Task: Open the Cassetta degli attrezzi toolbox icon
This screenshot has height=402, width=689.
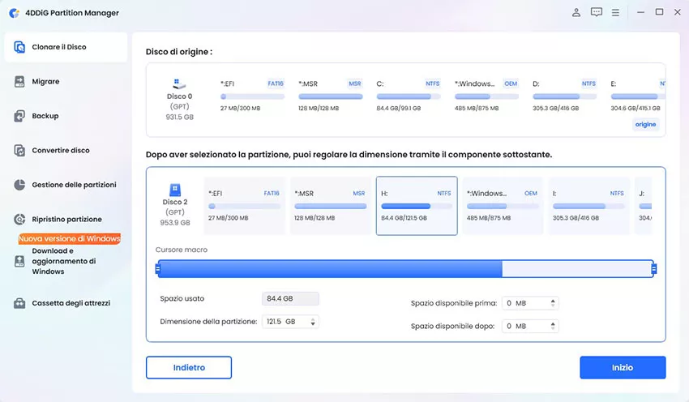Action: pyautogui.click(x=19, y=303)
